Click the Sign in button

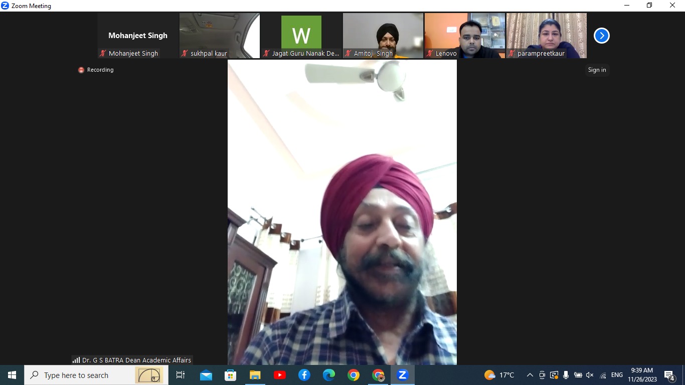(x=597, y=70)
